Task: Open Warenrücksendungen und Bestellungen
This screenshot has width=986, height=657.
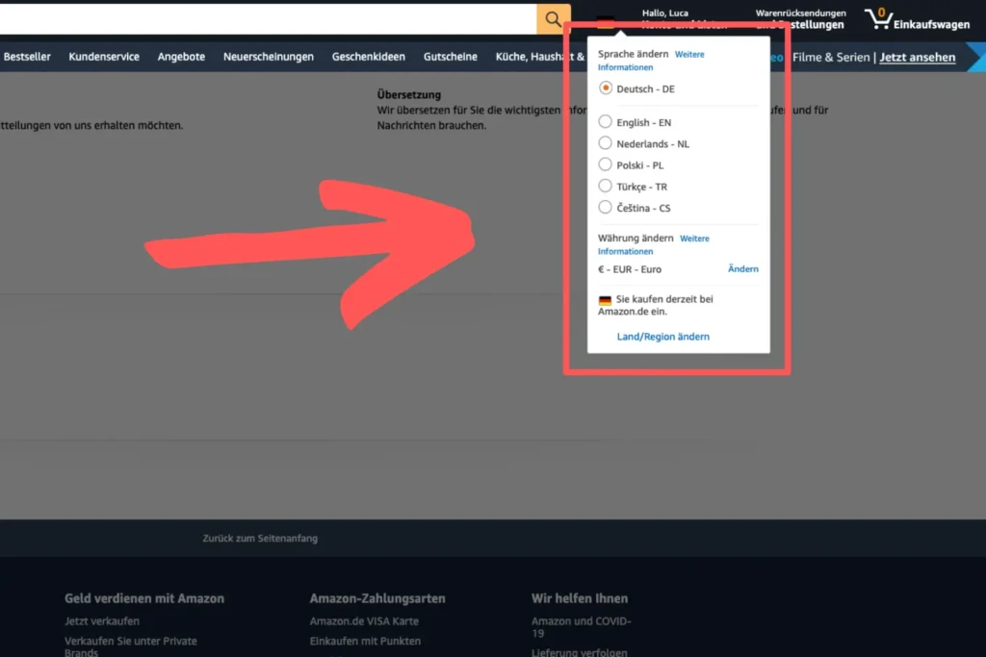Action: pos(800,19)
